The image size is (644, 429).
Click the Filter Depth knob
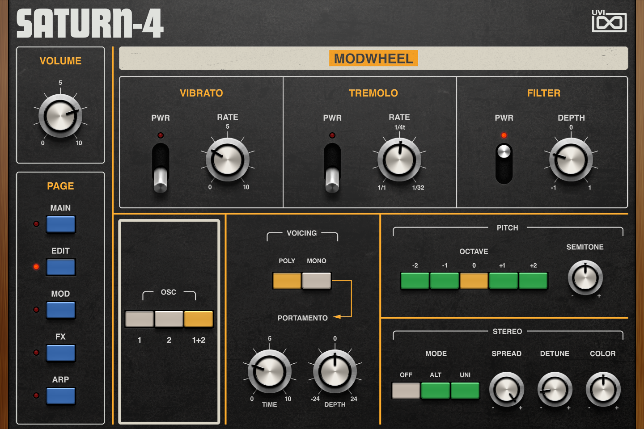coord(571,160)
